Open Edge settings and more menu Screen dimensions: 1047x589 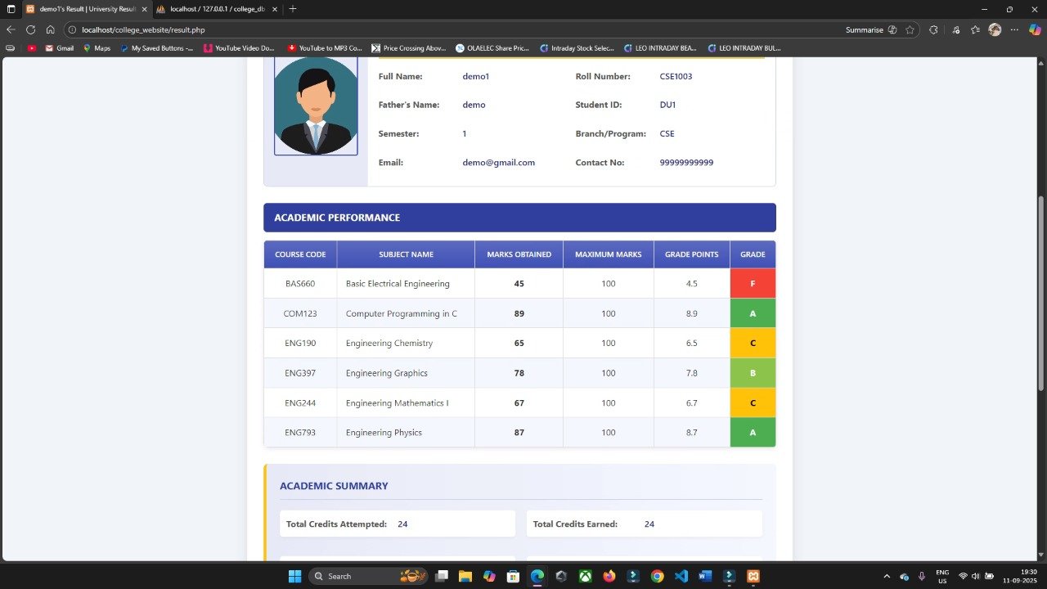(x=1014, y=29)
